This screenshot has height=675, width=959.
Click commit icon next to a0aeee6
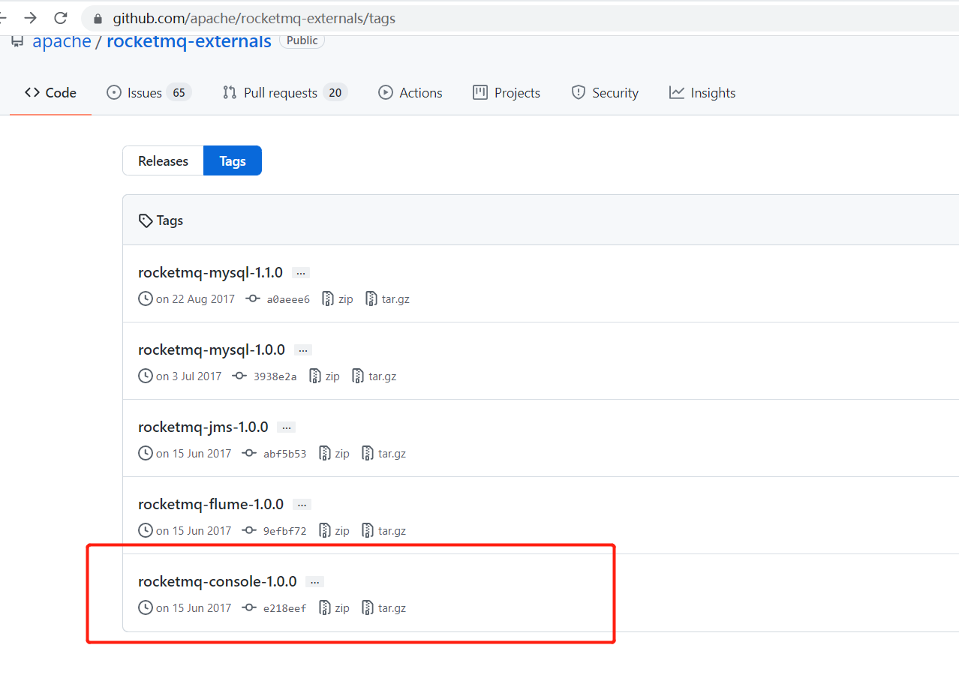point(253,298)
